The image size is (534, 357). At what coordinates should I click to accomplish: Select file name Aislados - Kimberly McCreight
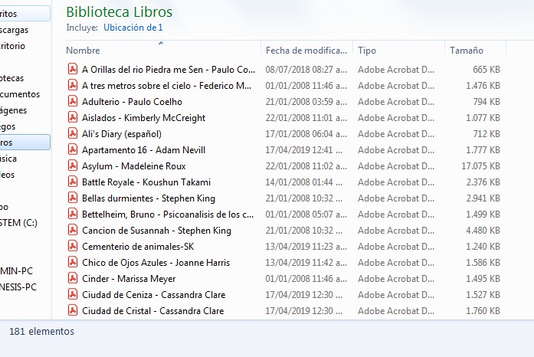pos(144,118)
